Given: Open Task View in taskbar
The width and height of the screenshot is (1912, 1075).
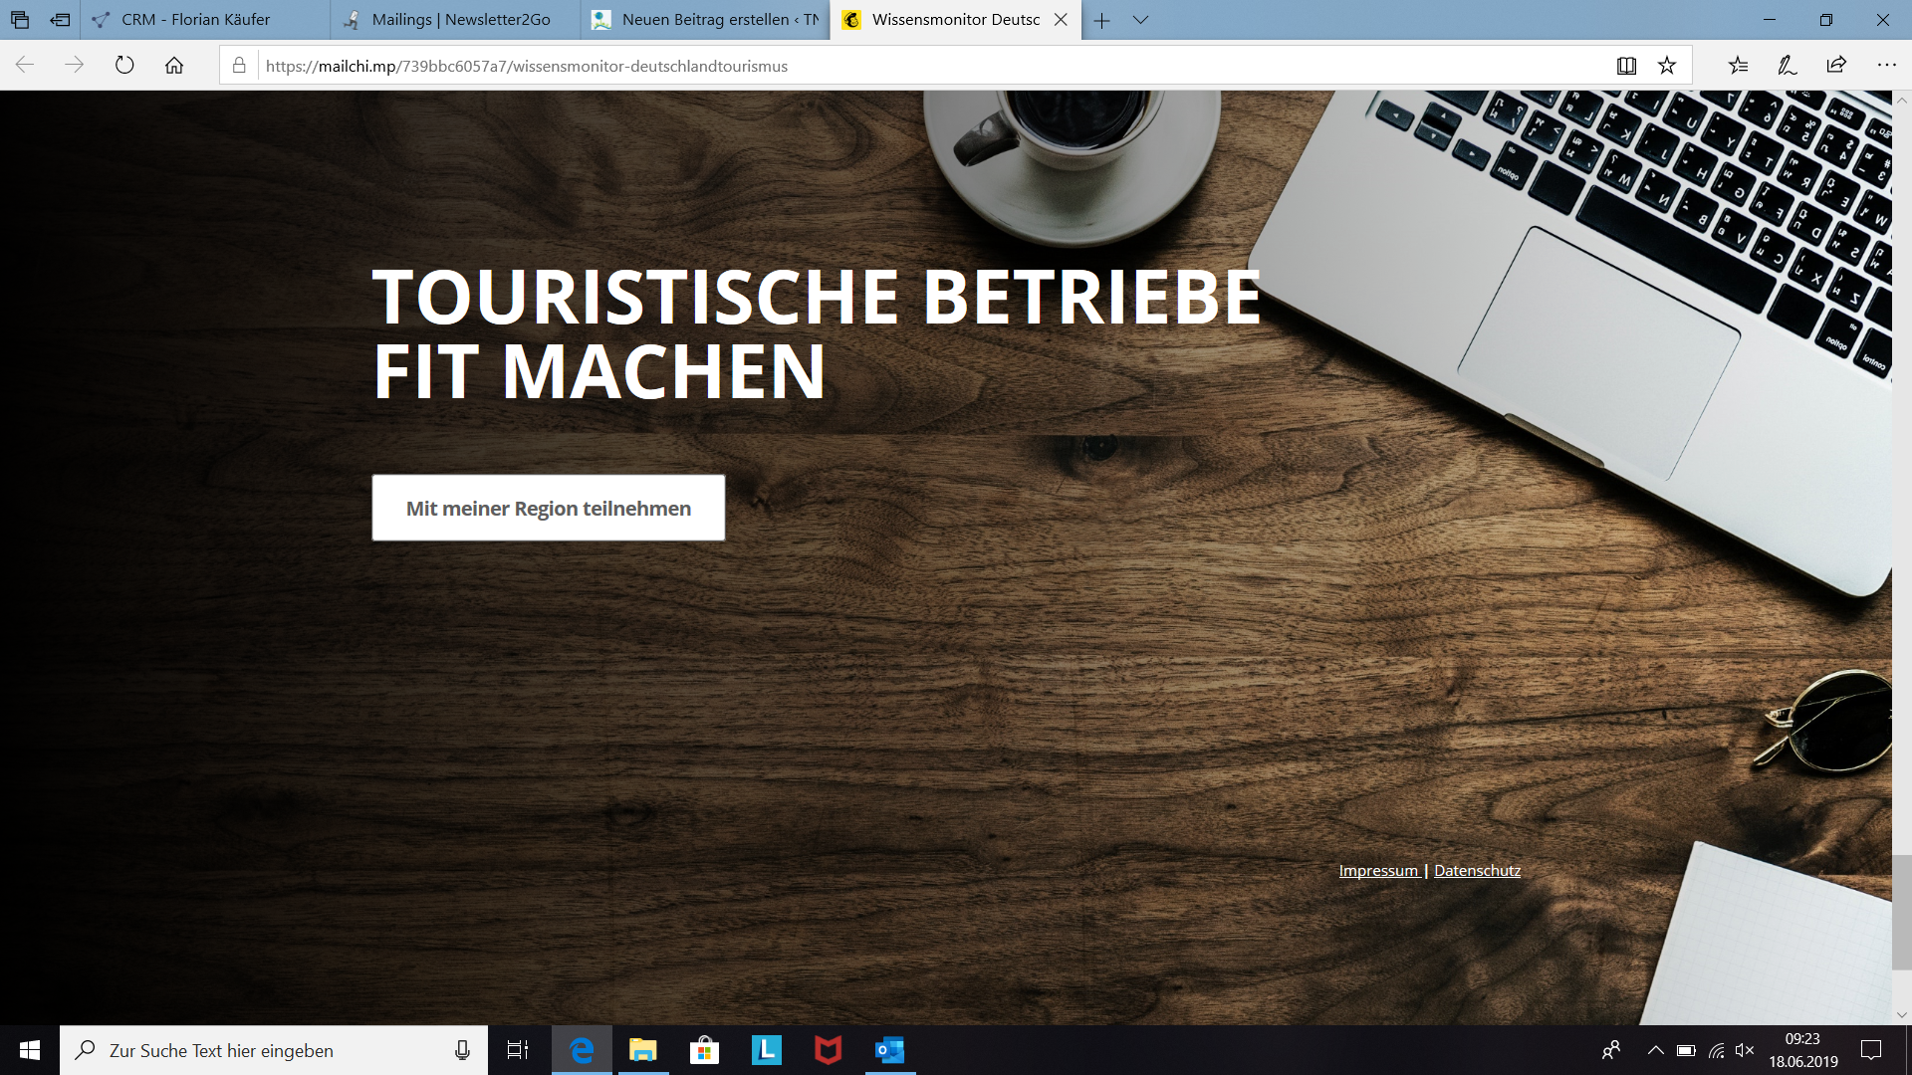Looking at the screenshot, I should (518, 1050).
